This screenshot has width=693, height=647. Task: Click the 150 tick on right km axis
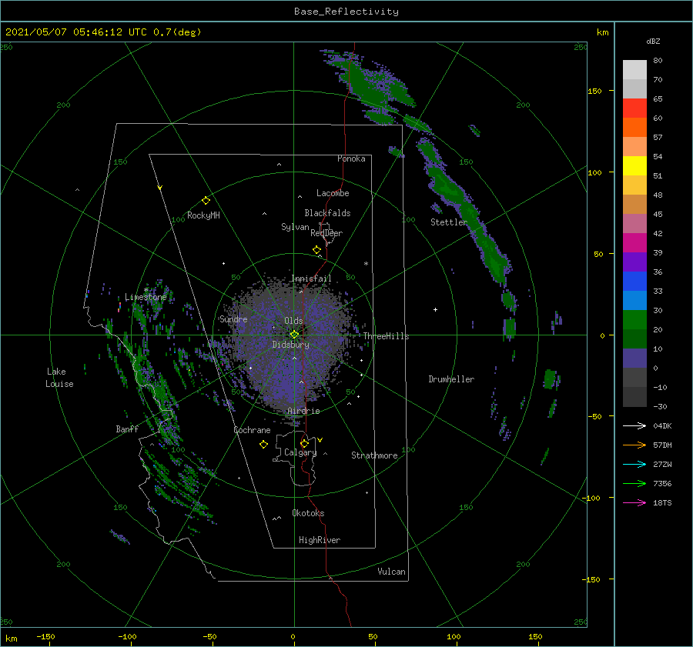pyautogui.click(x=594, y=91)
